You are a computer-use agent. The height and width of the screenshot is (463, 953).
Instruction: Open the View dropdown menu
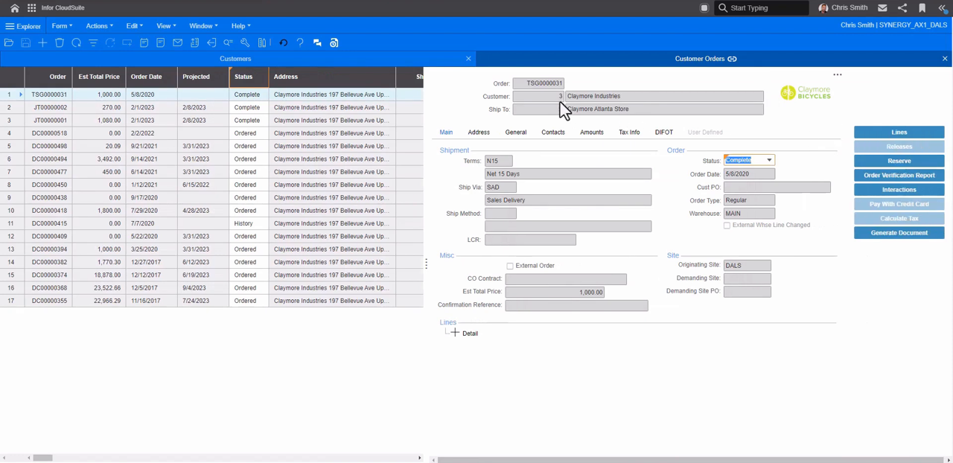point(166,26)
